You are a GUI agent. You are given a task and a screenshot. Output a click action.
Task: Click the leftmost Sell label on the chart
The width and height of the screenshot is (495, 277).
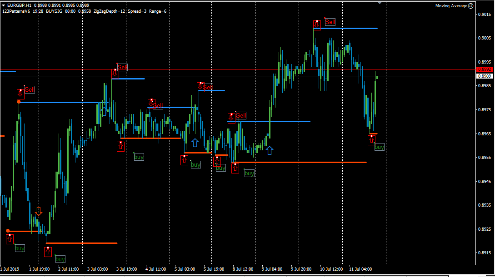click(x=30, y=89)
